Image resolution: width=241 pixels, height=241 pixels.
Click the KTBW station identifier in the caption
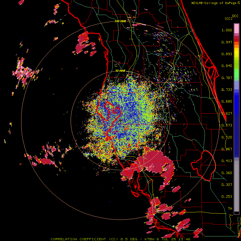point(150,239)
